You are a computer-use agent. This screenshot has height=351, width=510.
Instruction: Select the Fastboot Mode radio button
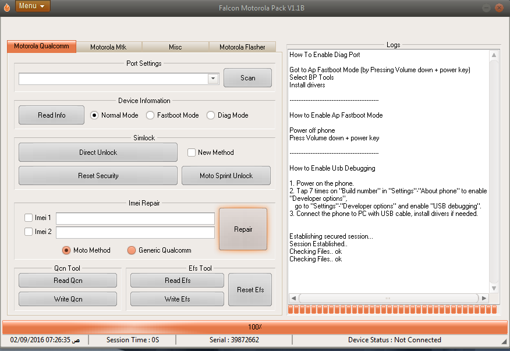150,115
